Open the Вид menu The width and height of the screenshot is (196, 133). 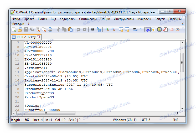click(53, 19)
